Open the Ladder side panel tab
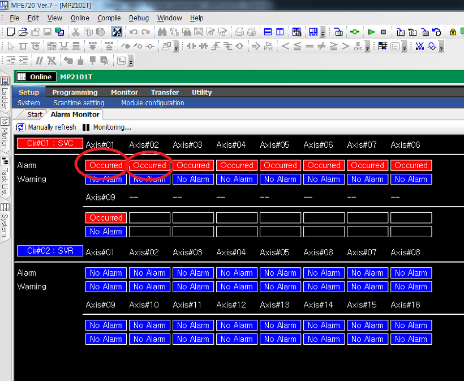This screenshot has width=464, height=381. [x=5, y=93]
